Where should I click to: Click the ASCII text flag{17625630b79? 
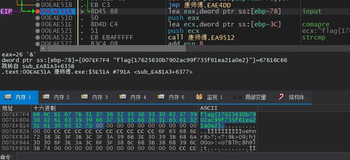pos(228,114)
